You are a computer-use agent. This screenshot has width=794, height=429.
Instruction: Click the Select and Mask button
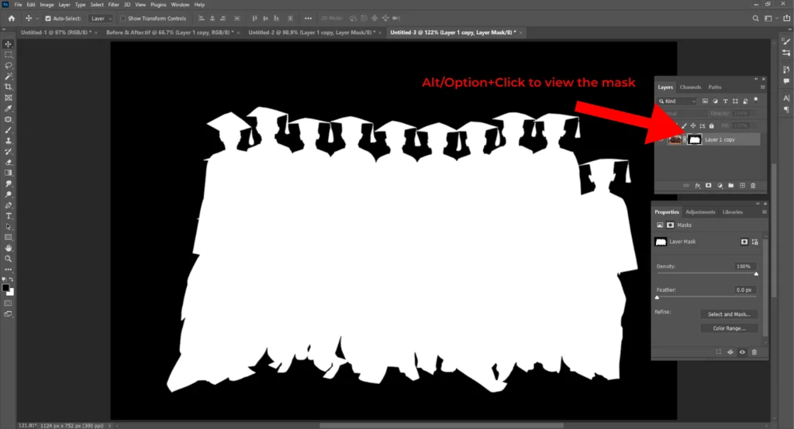[x=728, y=314]
